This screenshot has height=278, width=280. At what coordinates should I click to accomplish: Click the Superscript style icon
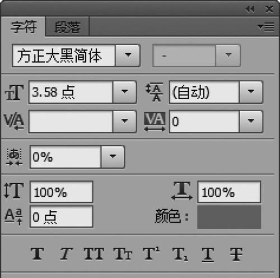pos(151,253)
